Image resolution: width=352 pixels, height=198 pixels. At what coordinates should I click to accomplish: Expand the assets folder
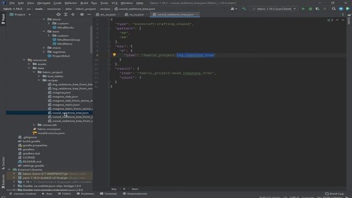(29, 64)
